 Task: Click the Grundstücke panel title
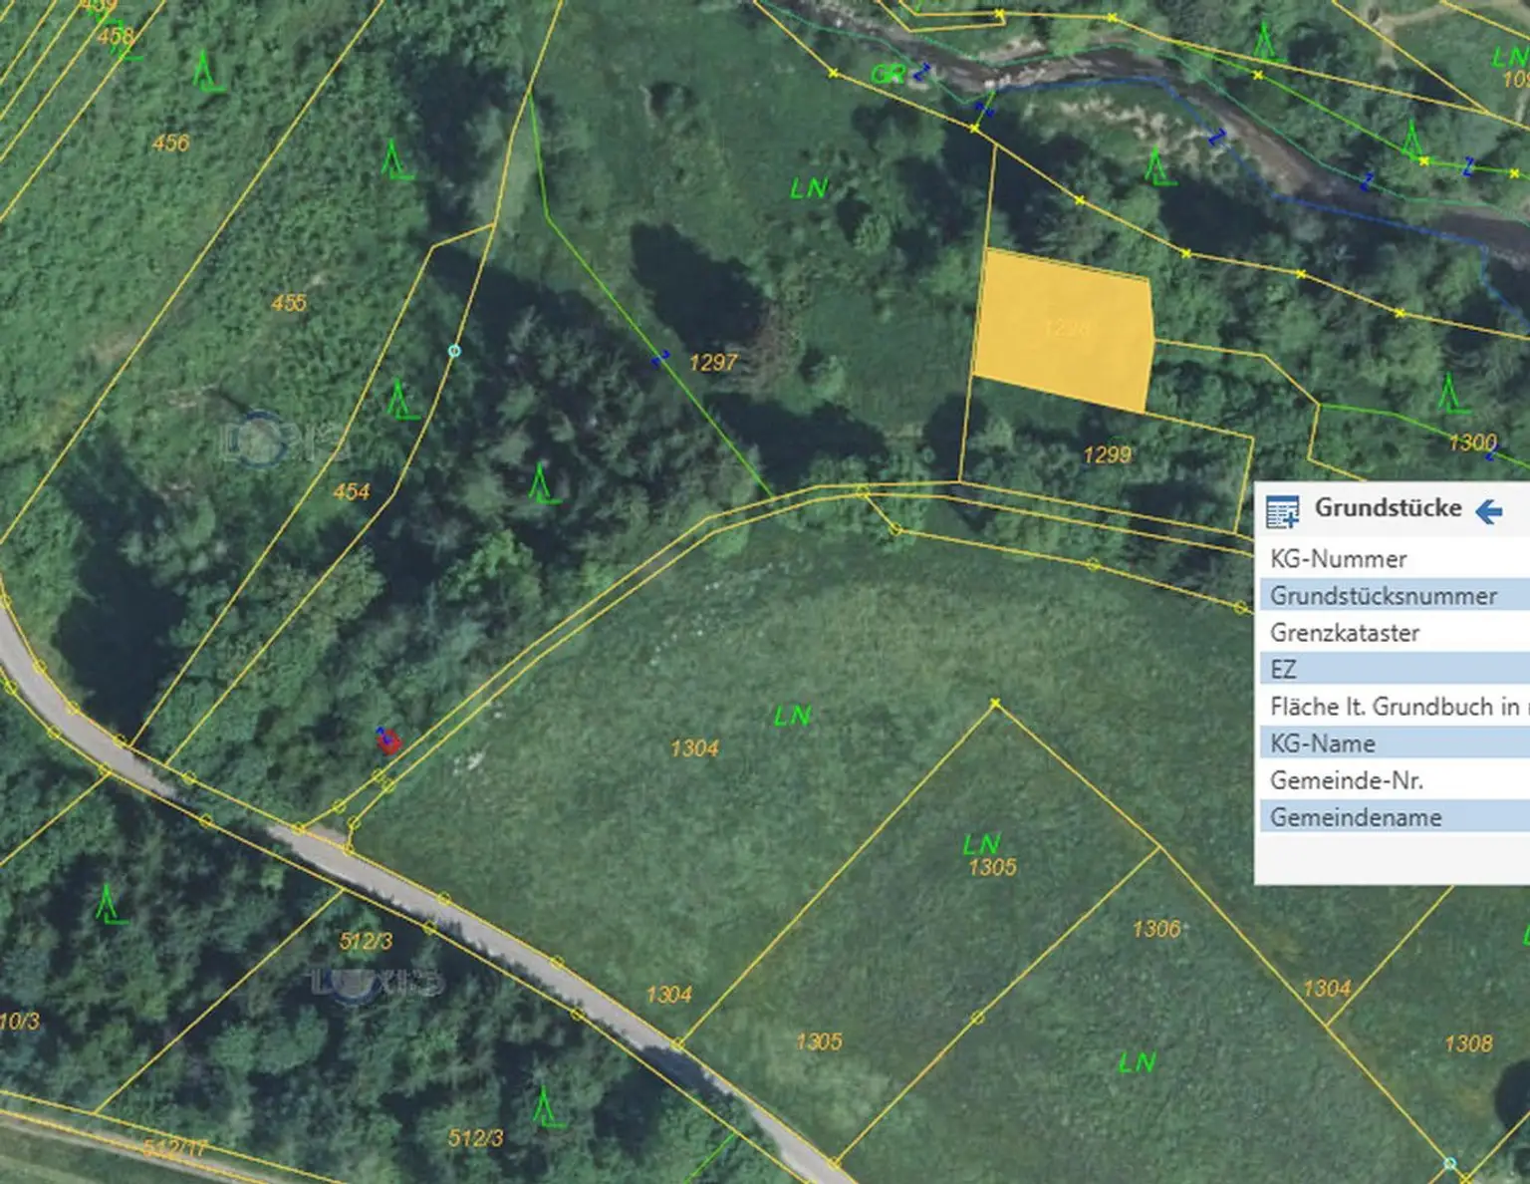point(1388,508)
